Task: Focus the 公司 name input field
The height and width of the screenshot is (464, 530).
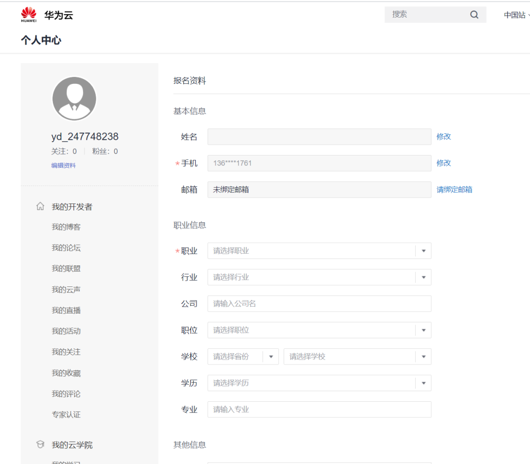Action: click(x=319, y=304)
